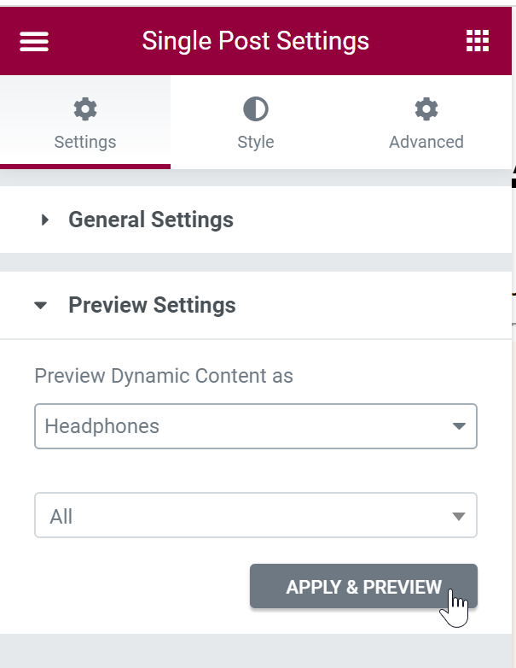Click the Single Post Settings panel title

(256, 41)
